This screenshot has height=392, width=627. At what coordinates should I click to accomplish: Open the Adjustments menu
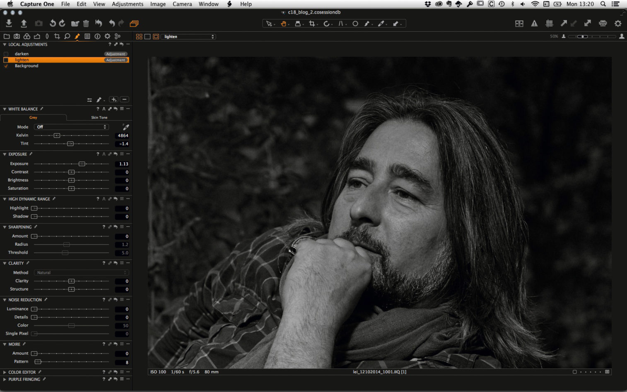[x=127, y=4]
